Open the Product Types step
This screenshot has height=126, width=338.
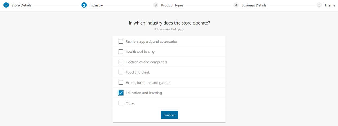[x=172, y=5]
